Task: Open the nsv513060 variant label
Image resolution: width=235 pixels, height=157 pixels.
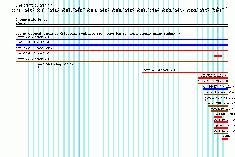Action: click(220, 98)
